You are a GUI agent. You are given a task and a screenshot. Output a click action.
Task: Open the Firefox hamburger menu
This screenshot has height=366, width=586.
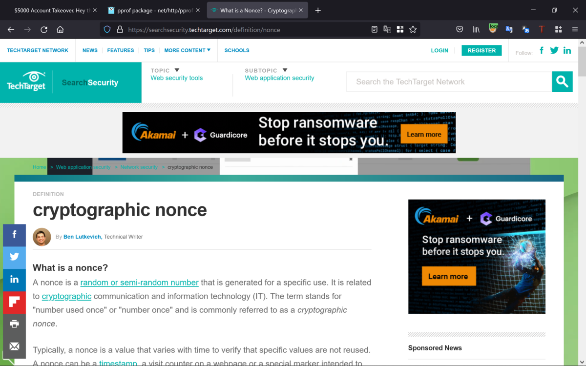(575, 29)
